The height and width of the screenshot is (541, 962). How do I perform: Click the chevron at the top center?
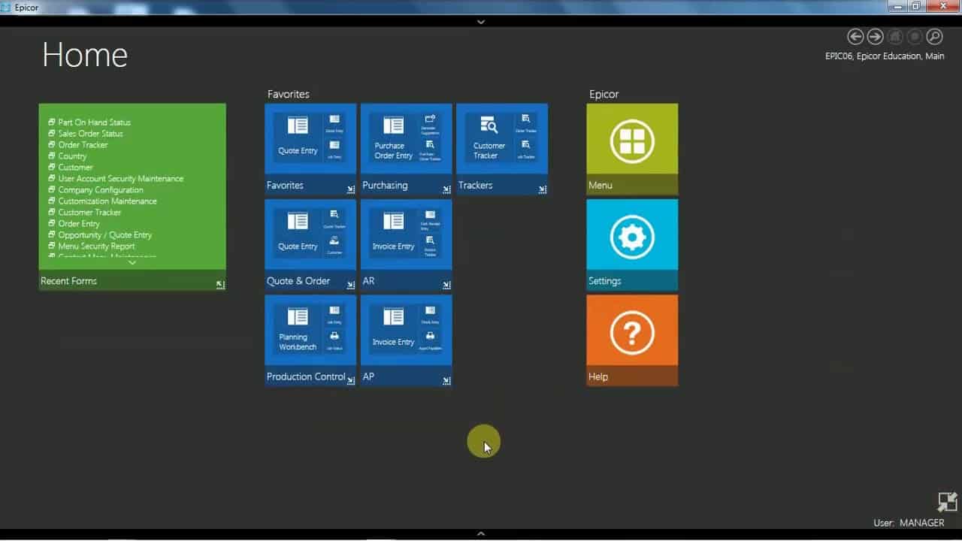480,22
